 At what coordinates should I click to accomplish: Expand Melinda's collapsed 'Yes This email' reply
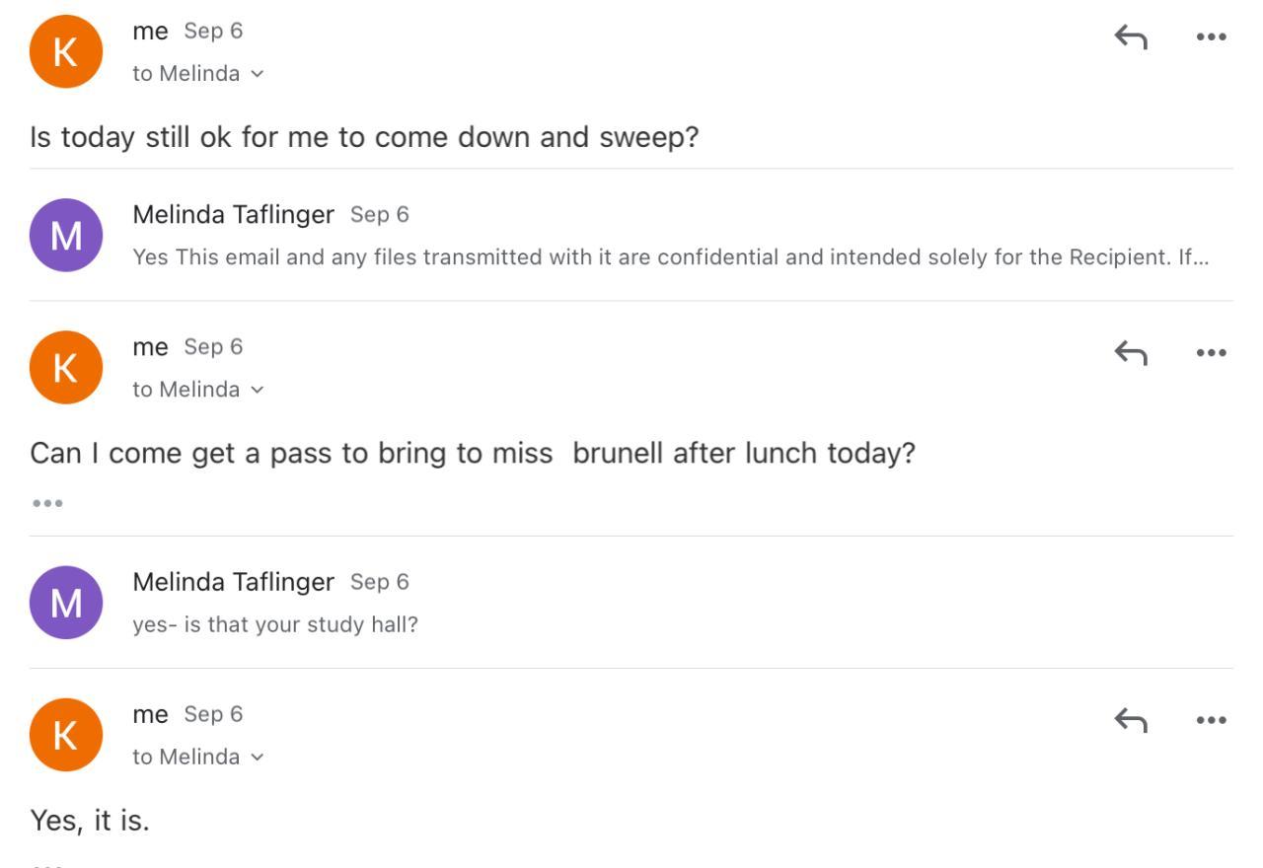(x=670, y=257)
